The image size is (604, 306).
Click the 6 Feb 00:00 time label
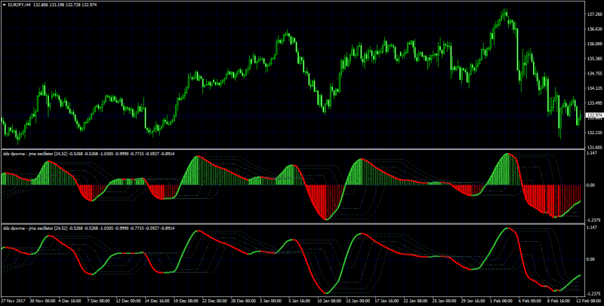click(531, 301)
